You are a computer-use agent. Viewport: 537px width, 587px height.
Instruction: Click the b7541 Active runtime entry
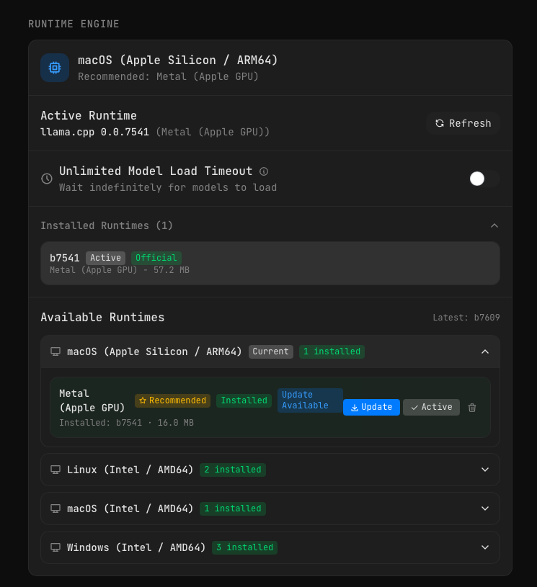pyautogui.click(x=270, y=263)
